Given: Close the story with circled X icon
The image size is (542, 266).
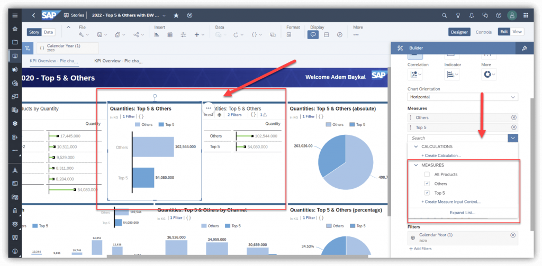Looking at the screenshot, I should coord(189,15).
